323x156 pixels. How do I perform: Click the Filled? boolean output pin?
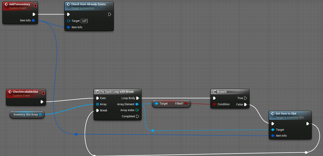[x=185, y=104]
